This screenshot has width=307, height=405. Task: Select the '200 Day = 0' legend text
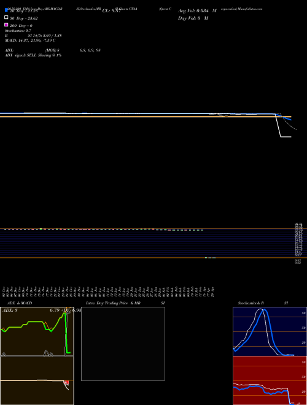(x=21, y=26)
